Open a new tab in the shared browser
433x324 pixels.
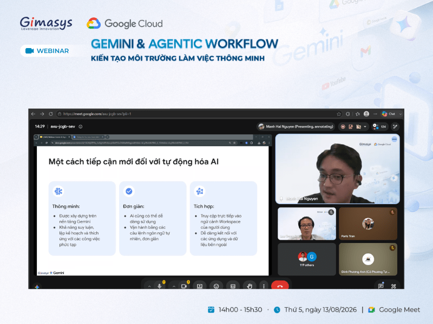(108, 137)
